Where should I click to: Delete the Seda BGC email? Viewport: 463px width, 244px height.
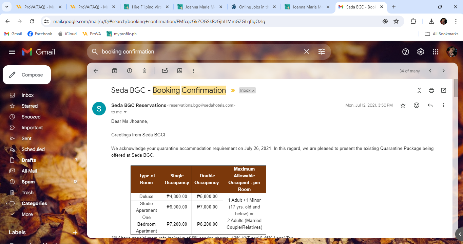[144, 71]
